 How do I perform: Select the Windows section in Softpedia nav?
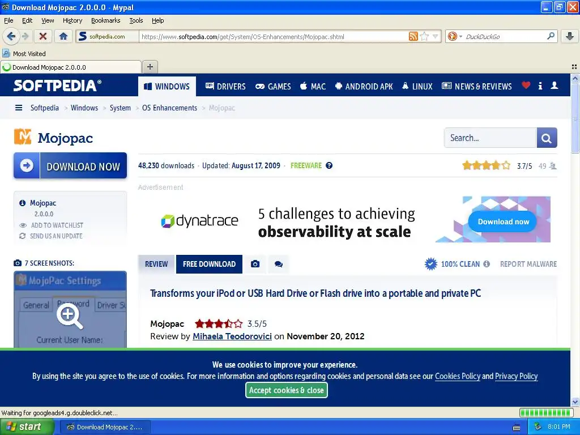coord(167,86)
